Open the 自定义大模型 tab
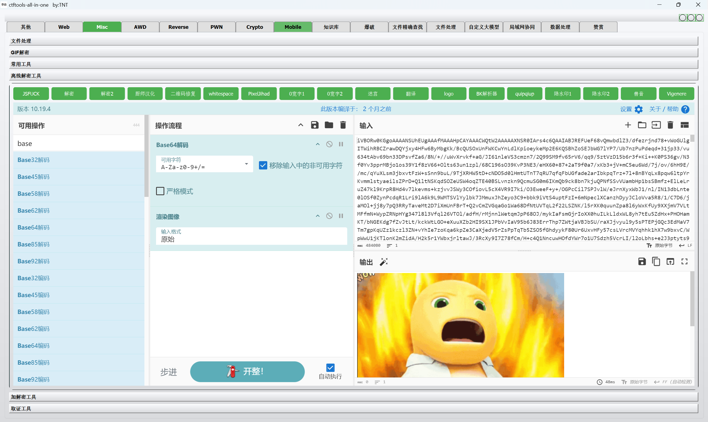 click(484, 27)
